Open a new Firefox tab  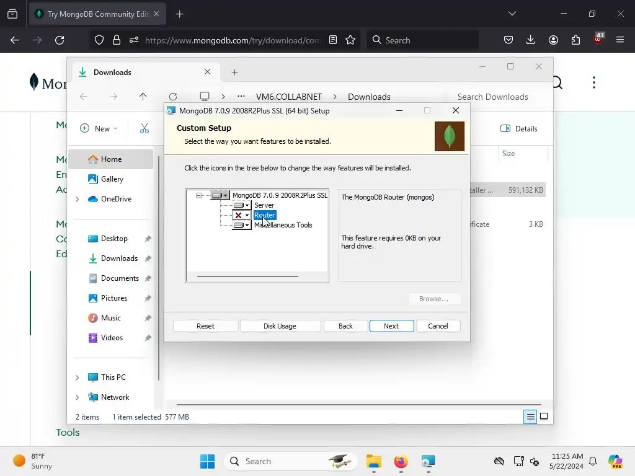click(x=179, y=14)
